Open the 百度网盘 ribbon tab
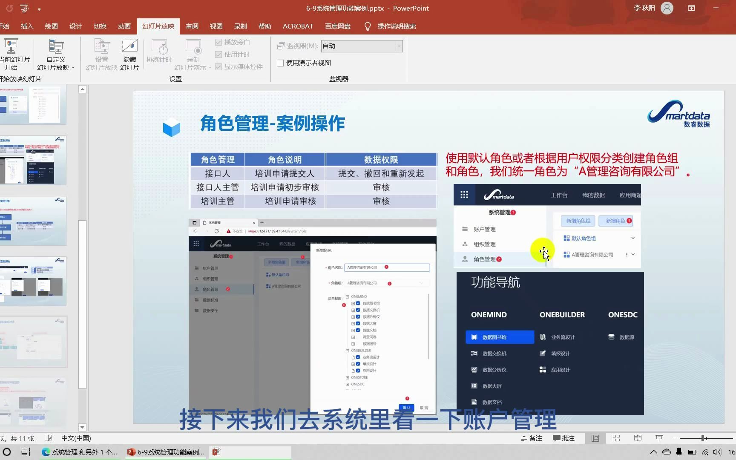The image size is (736, 460). click(x=337, y=26)
